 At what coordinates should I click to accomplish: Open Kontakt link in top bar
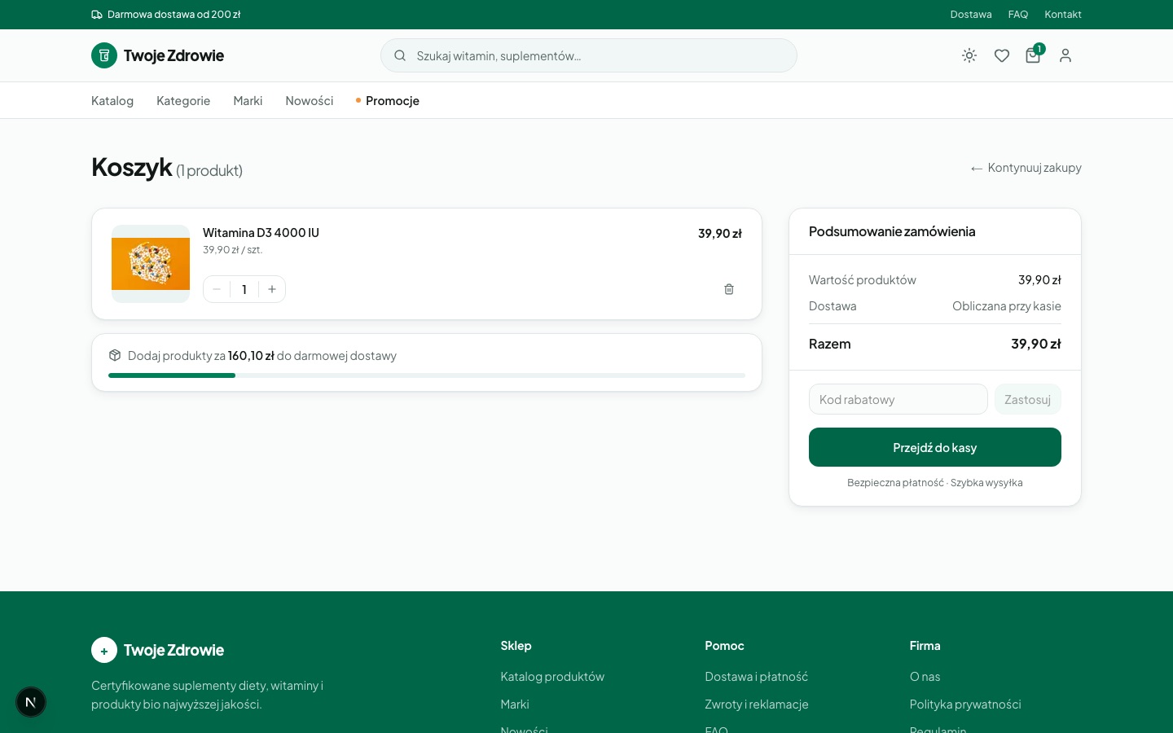[1063, 15]
